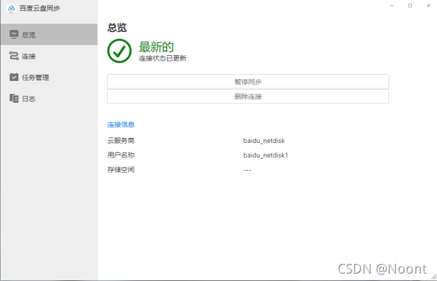
Task: Click the 连接状态已更新 status text
Action: 162,58
